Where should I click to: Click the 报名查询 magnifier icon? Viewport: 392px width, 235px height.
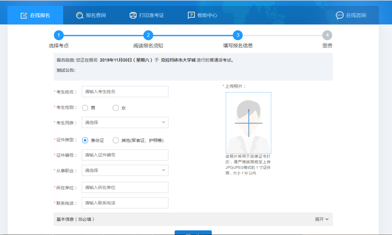point(79,15)
